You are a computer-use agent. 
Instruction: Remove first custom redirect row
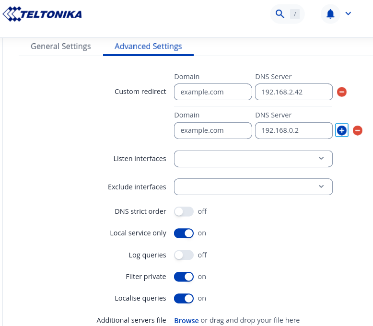pyautogui.click(x=342, y=92)
